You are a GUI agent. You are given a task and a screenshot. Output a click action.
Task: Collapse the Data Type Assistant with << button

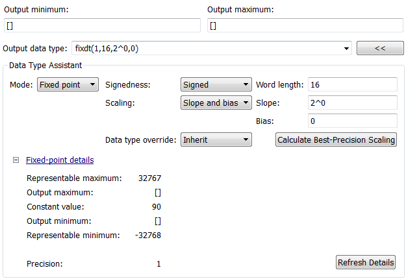(380, 49)
